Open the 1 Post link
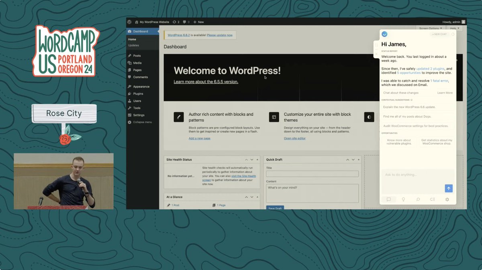482x270 pixels. (176, 205)
